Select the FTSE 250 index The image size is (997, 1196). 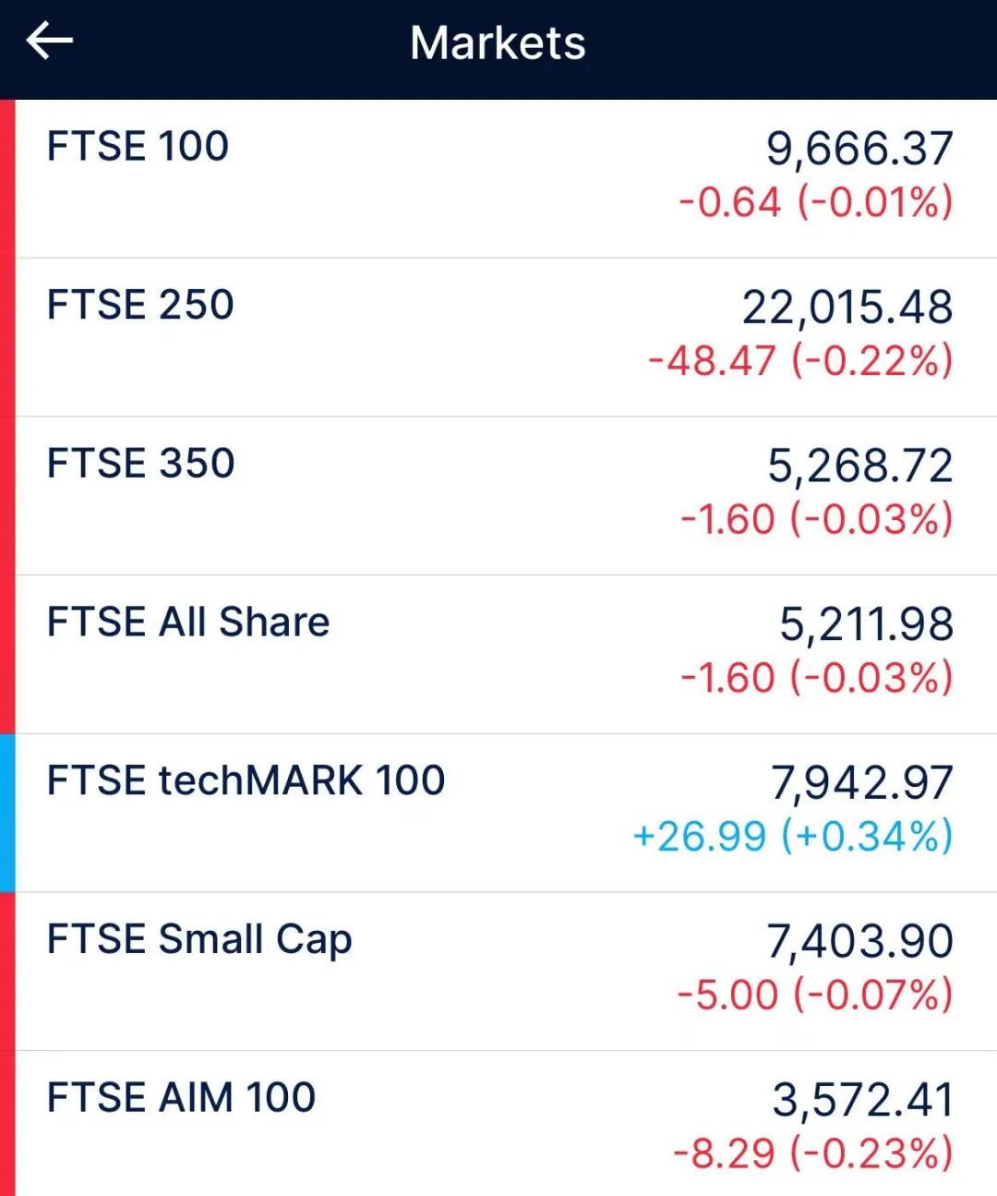(140, 306)
